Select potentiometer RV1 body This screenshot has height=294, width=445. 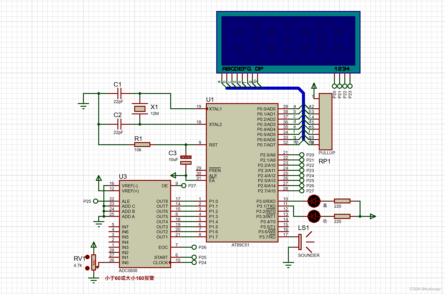tap(94, 262)
